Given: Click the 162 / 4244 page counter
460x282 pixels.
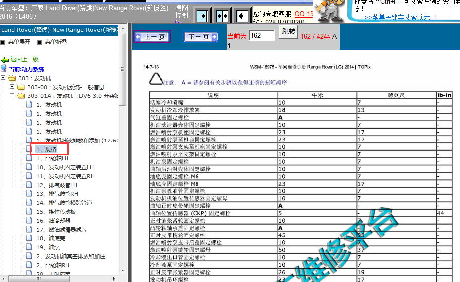Looking at the screenshot, I should pyautogui.click(x=315, y=36).
